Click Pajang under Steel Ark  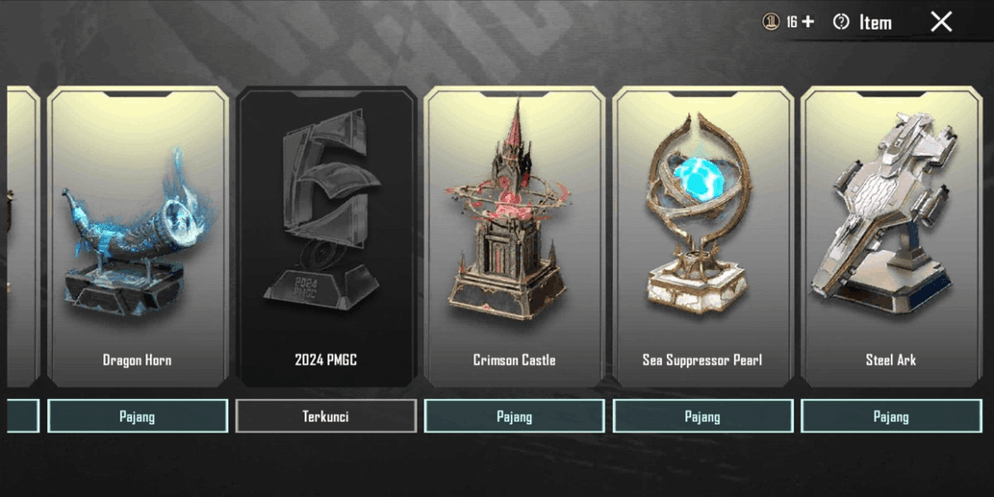(891, 416)
